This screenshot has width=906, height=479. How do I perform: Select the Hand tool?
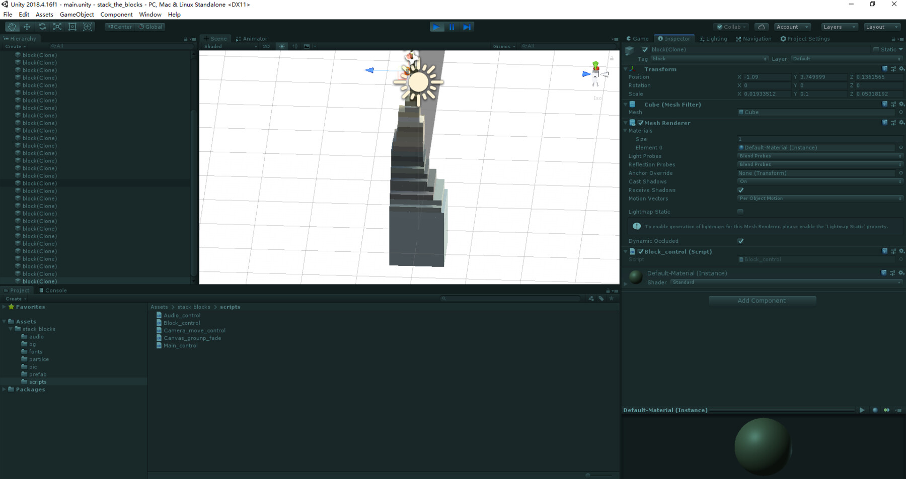point(12,27)
